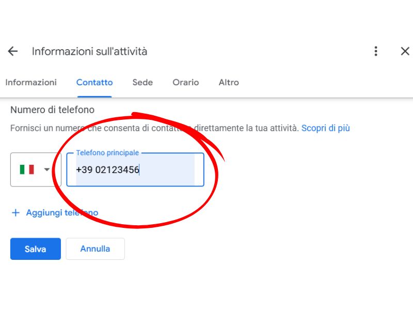Click the phone number description text
The image size is (413, 310).
154,128
